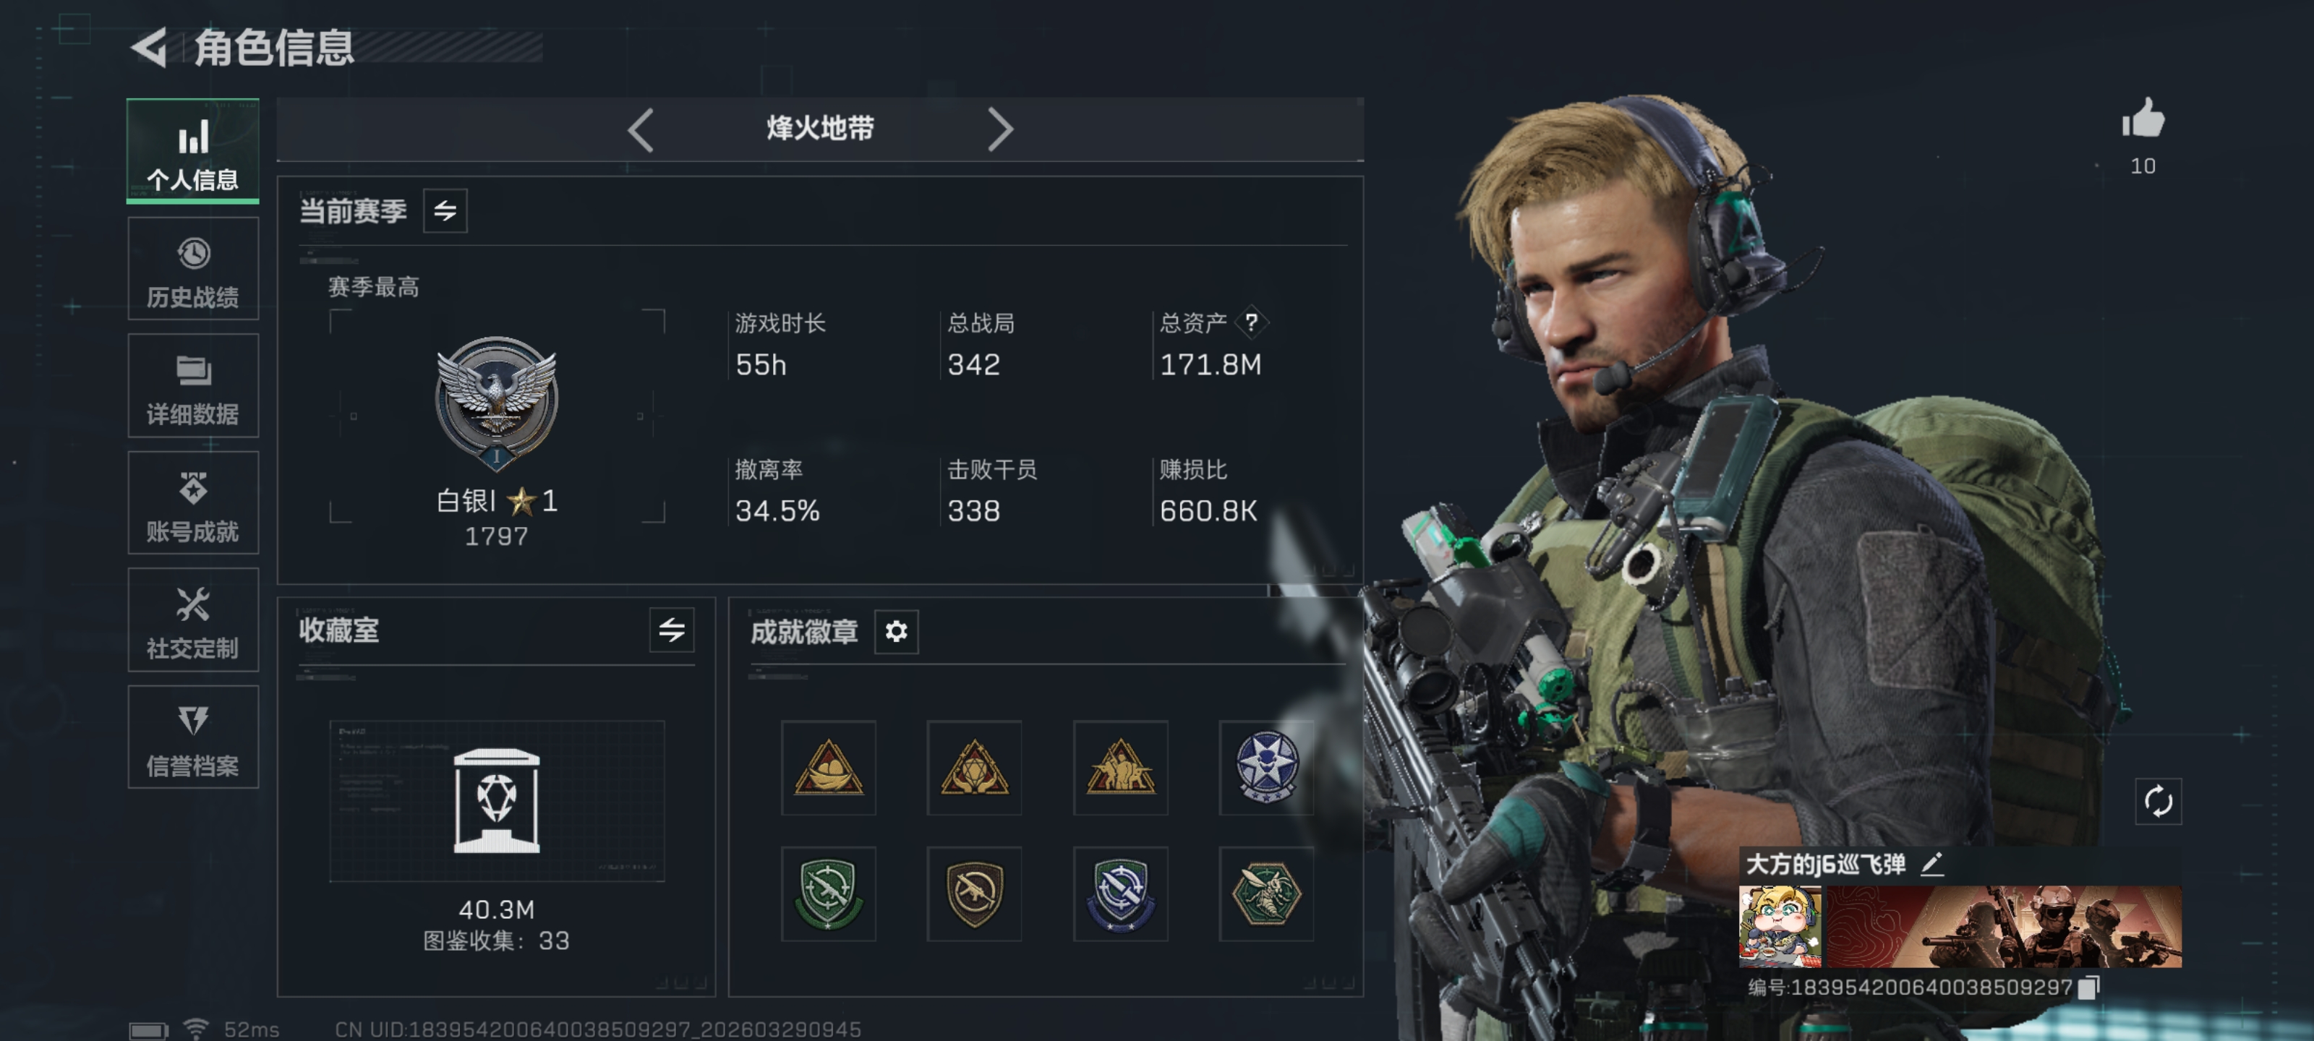
Task: Toggle the 当前赛季 season switch button
Action: [x=445, y=211]
